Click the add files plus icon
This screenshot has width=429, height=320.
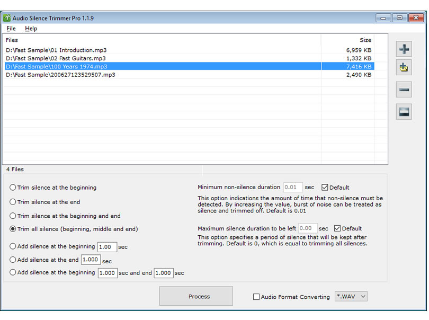point(404,49)
